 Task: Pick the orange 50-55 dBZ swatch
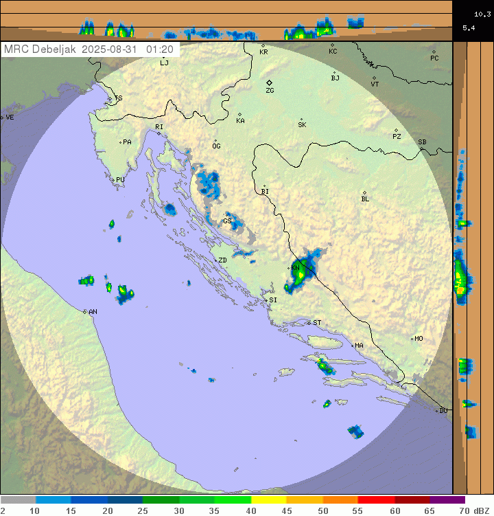click(340, 500)
